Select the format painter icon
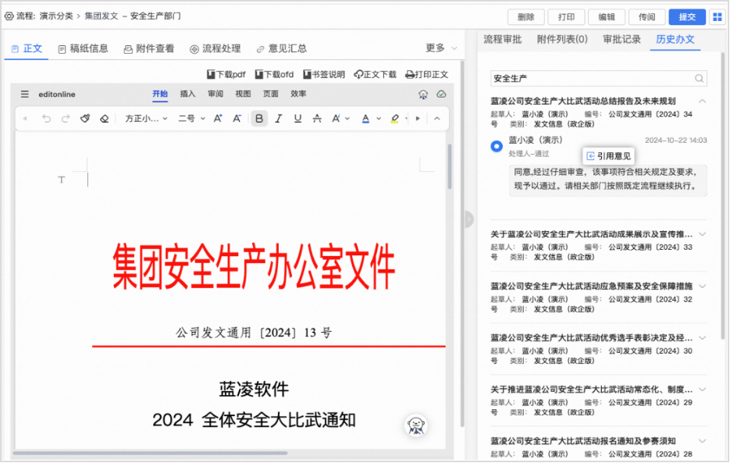The image size is (730, 463). coord(85,119)
